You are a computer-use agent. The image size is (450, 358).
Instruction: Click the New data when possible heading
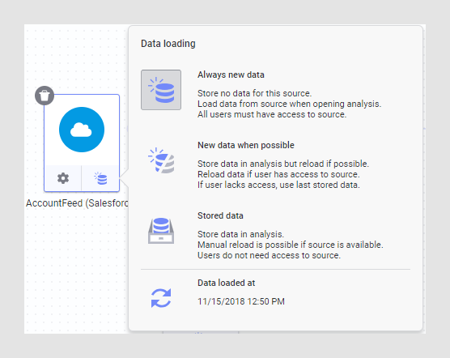coord(246,145)
